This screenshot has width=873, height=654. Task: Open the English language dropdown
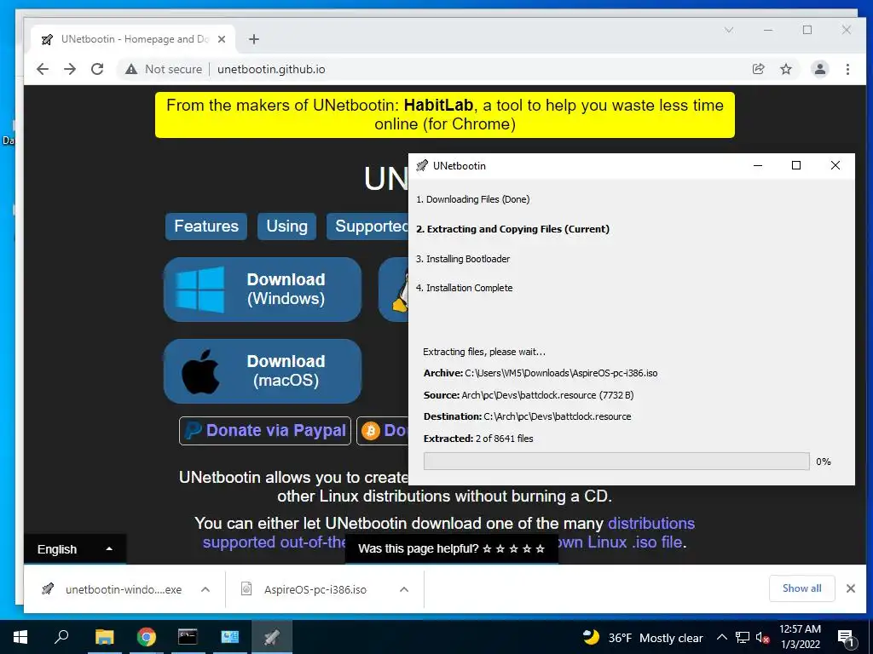[x=75, y=549]
